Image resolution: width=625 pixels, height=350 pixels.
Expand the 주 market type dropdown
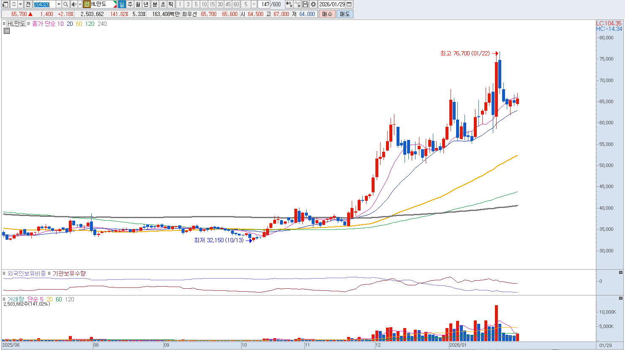coord(20,4)
